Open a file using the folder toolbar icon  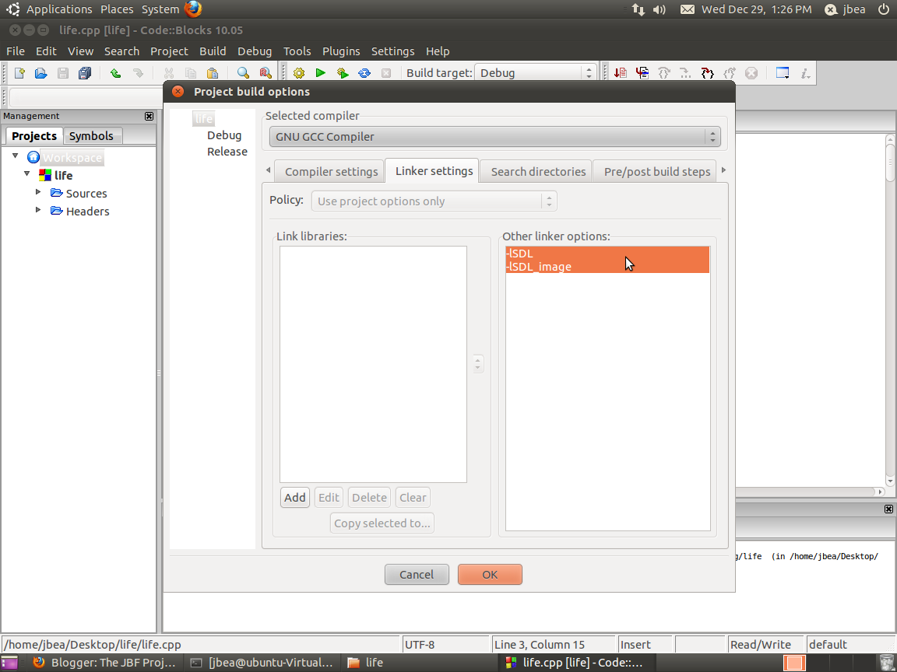[40, 73]
